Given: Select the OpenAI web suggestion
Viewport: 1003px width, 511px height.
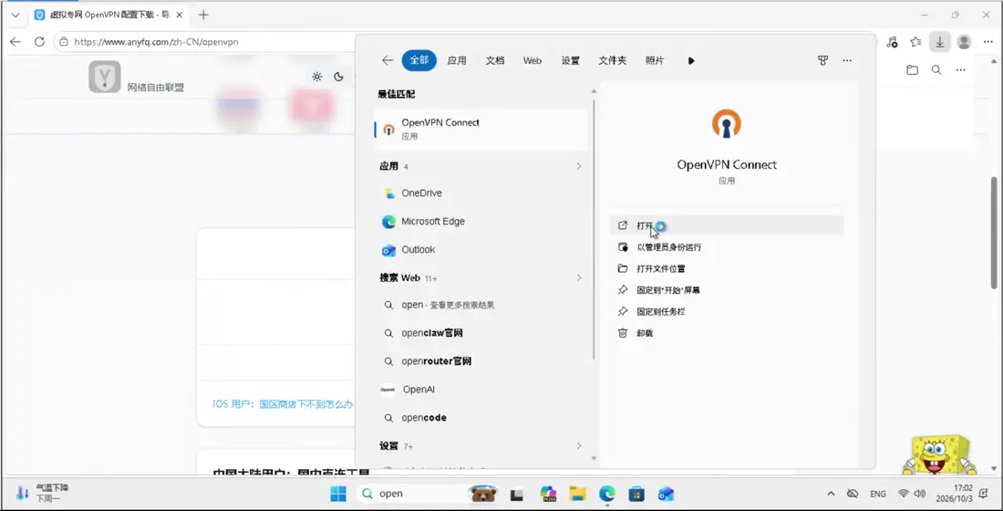Looking at the screenshot, I should pyautogui.click(x=480, y=390).
